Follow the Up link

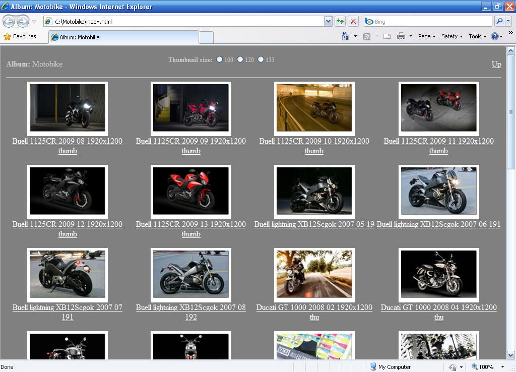coord(496,64)
